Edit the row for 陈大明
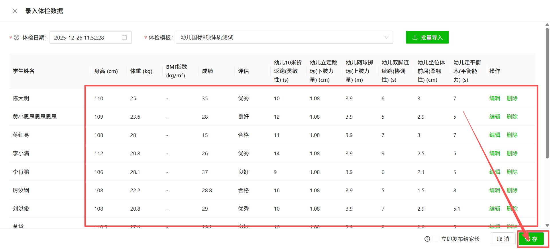The height and width of the screenshot is (249, 550). tap(494, 98)
